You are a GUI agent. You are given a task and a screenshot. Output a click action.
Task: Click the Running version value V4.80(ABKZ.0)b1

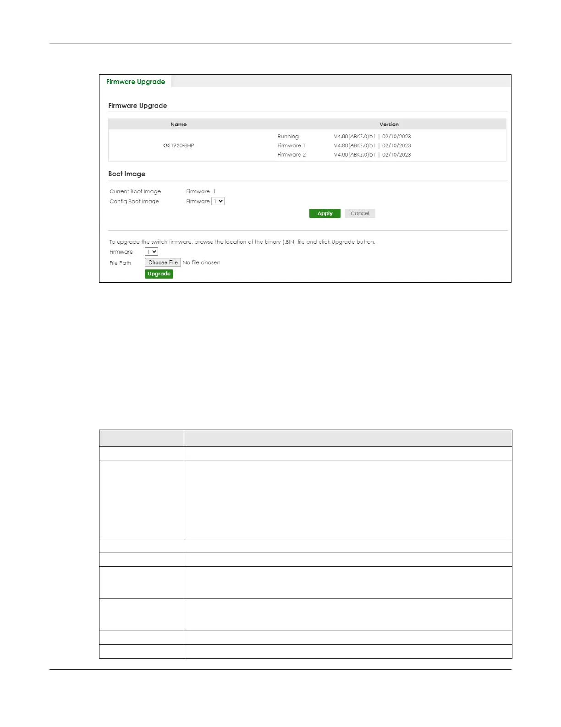tap(355, 136)
